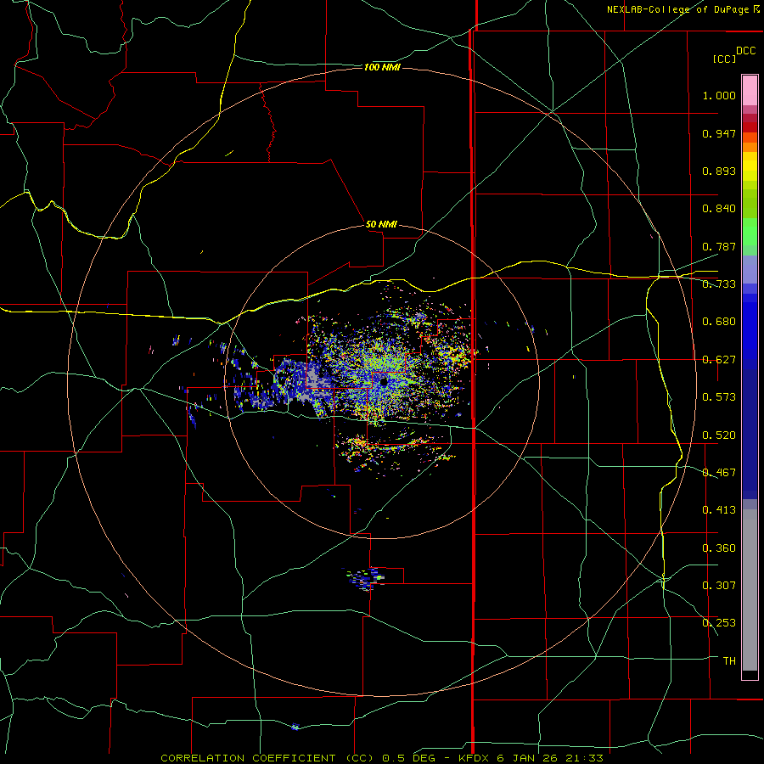
Task: Select the 0.840 scale value
Action: pyautogui.click(x=719, y=209)
